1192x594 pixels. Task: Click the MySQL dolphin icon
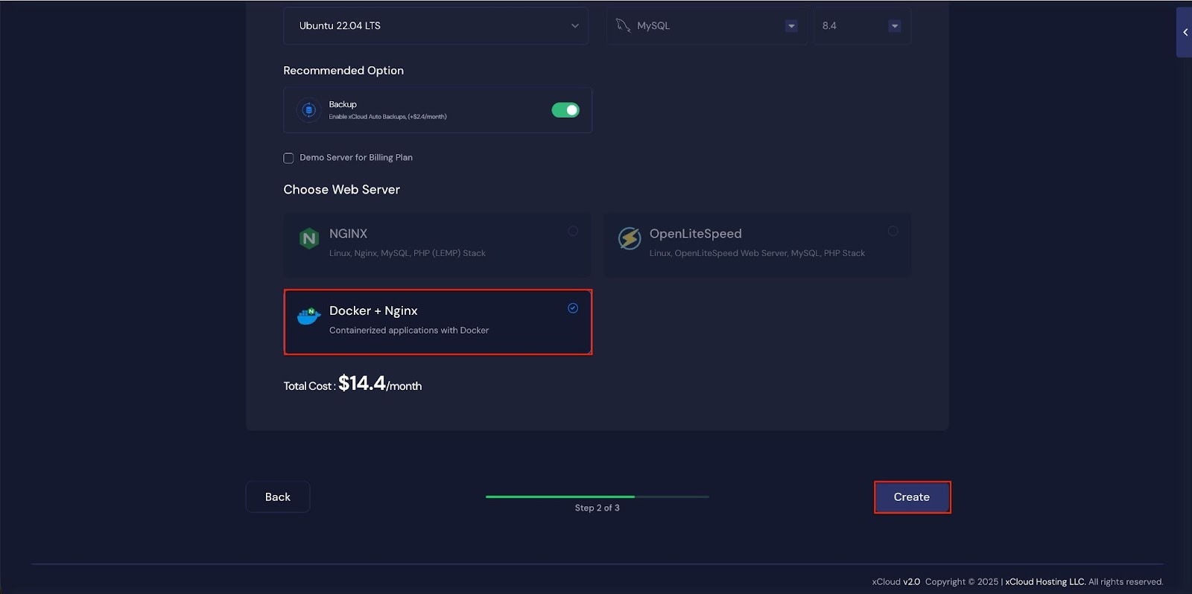pyautogui.click(x=623, y=25)
